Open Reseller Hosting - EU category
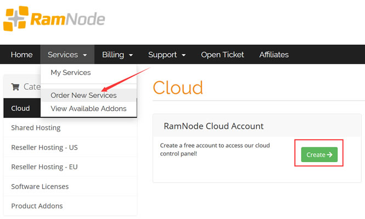Image resolution: width=365 pixels, height=219 pixels. coord(70,167)
